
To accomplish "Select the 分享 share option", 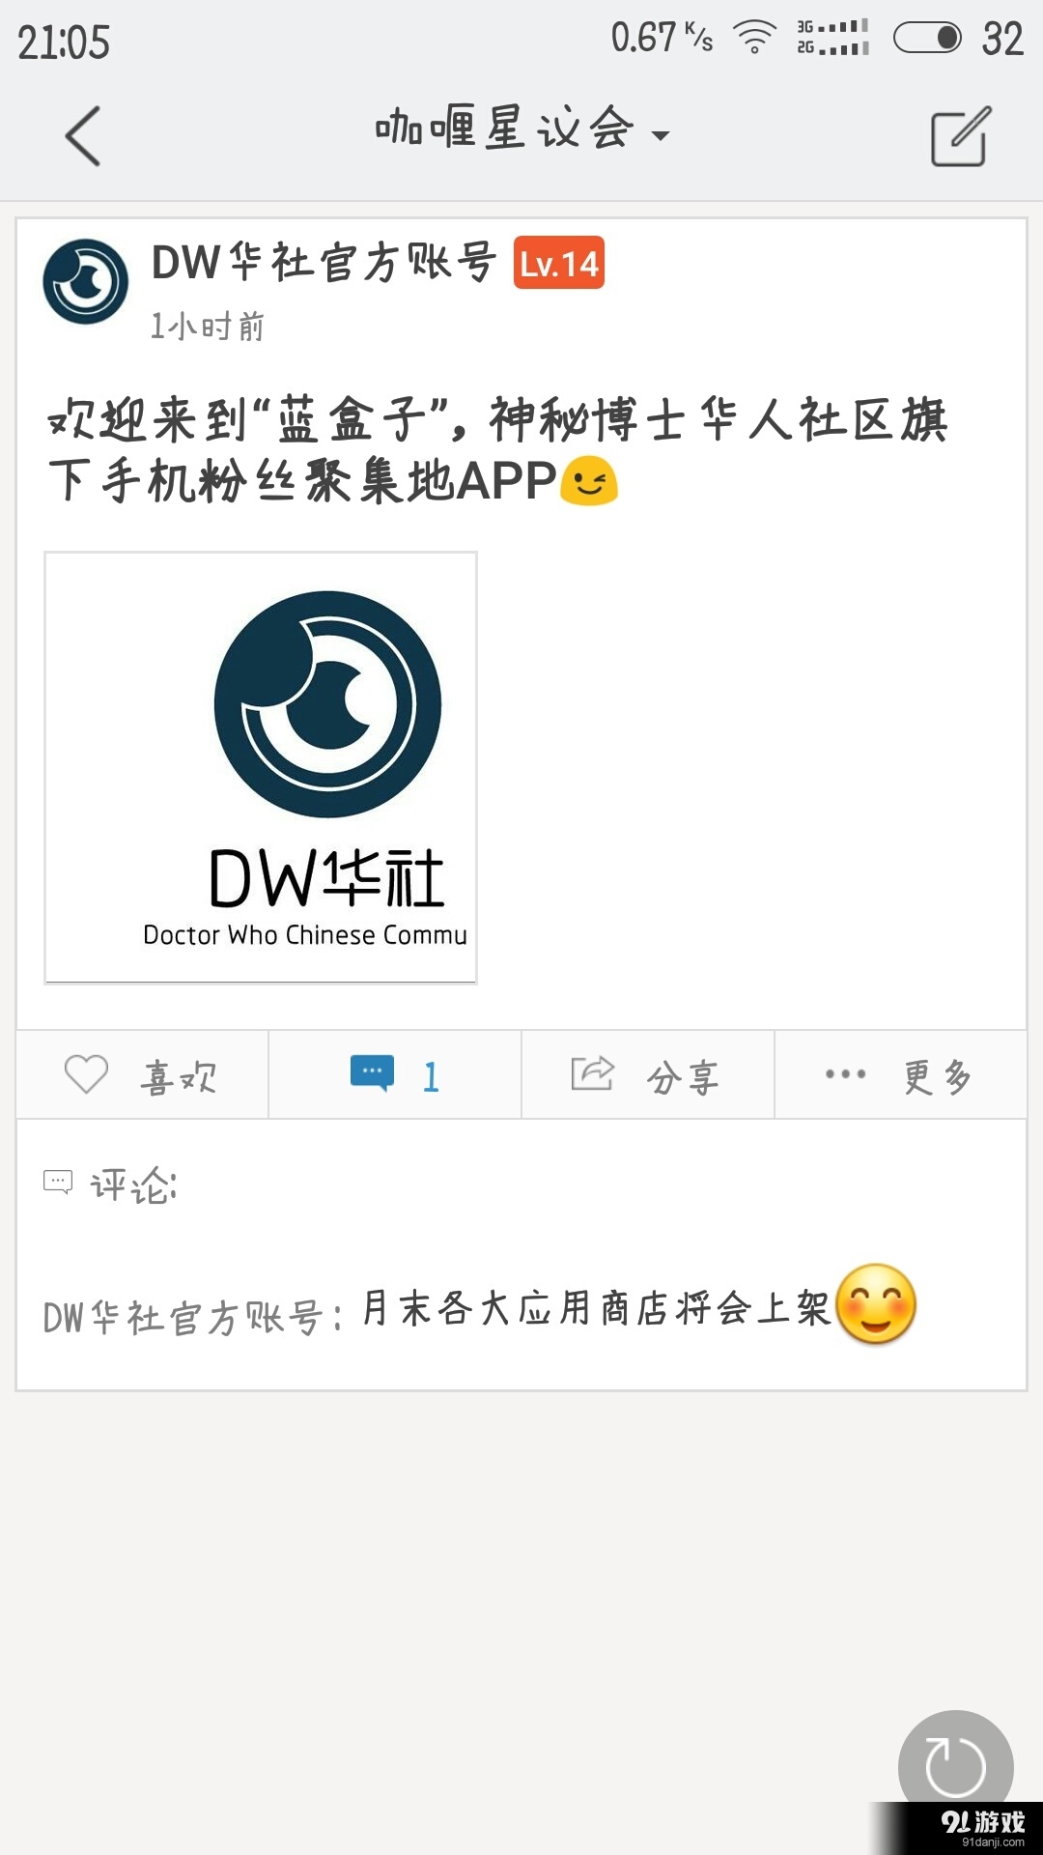I will [683, 1077].
